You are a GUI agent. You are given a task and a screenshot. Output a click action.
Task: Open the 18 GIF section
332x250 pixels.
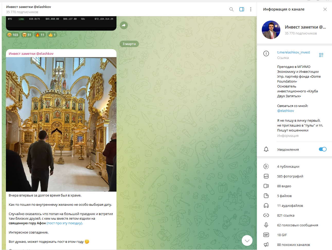tap(294, 235)
